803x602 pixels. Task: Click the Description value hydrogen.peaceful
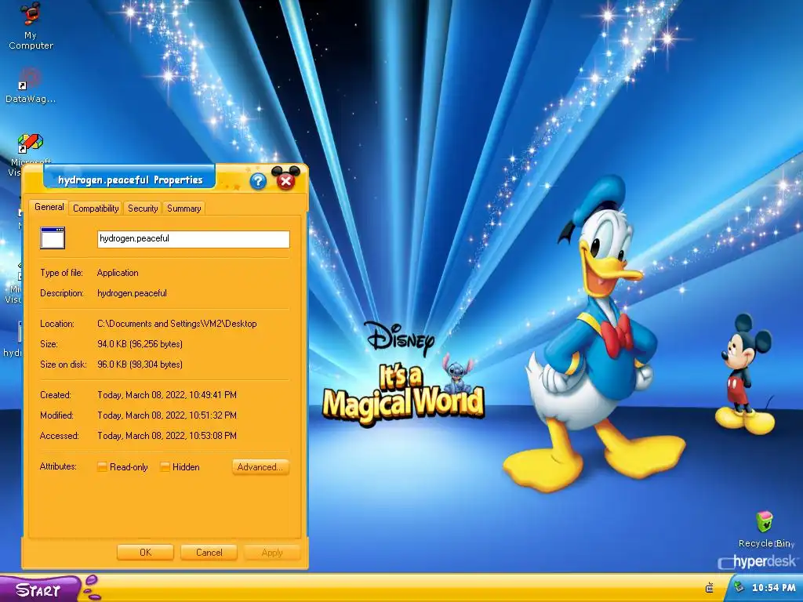132,293
